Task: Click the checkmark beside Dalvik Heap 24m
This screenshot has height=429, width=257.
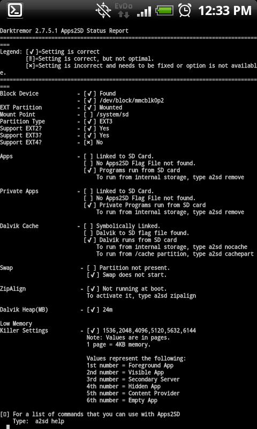Action: 93,310
